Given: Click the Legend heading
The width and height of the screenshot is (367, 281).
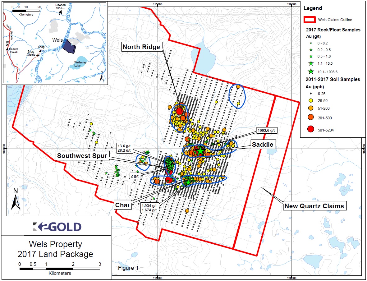Looking at the screenshot, I should [x=313, y=8].
